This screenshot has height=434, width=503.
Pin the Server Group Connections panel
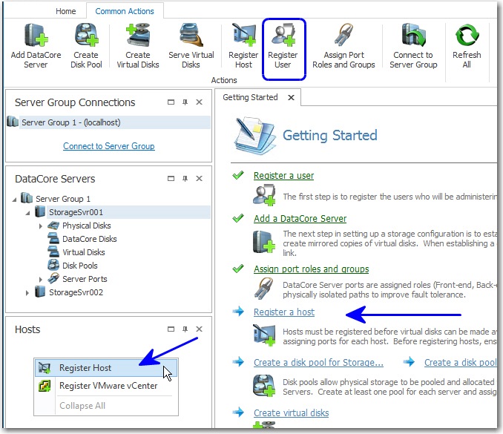pos(185,102)
